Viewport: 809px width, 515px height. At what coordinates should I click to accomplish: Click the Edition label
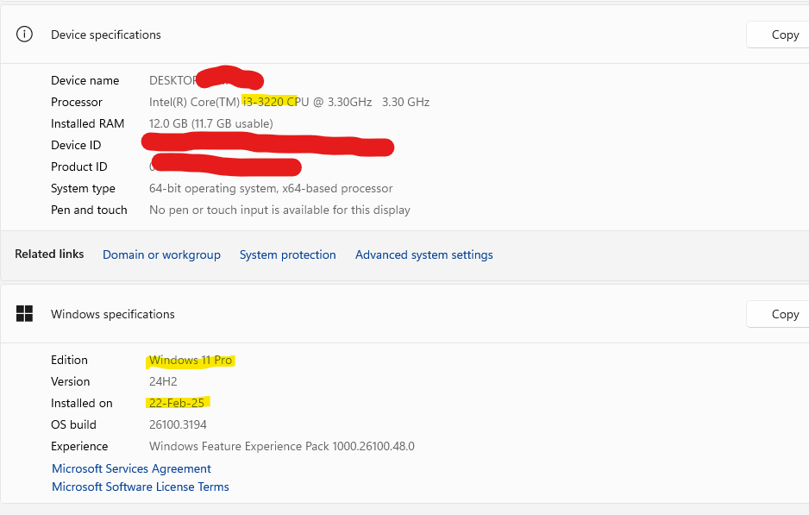tap(69, 361)
